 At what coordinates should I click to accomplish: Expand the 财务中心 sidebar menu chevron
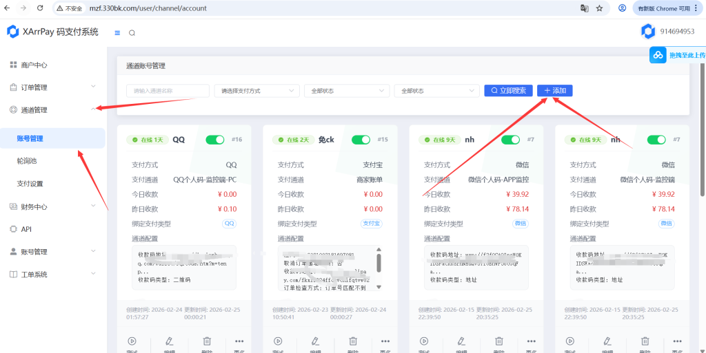(x=93, y=206)
